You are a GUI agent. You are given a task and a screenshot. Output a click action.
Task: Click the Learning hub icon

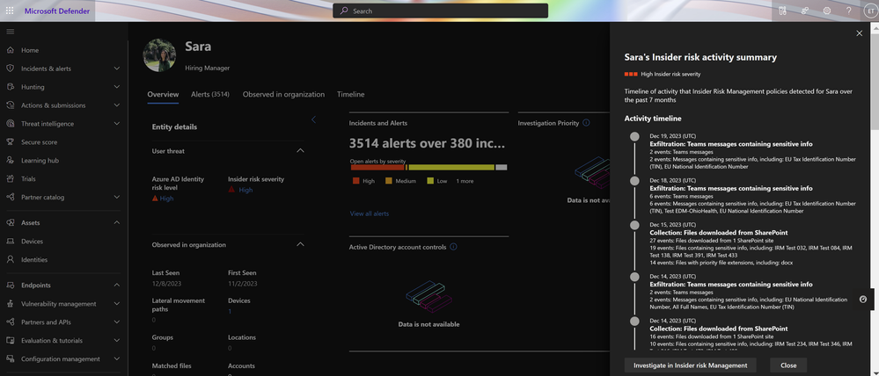(x=10, y=160)
